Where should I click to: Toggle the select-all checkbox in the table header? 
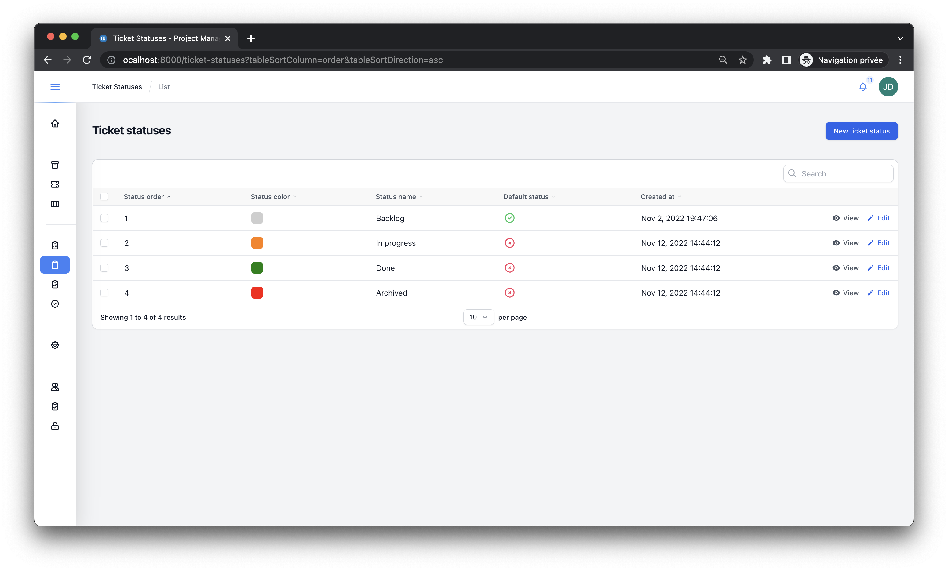(x=104, y=197)
